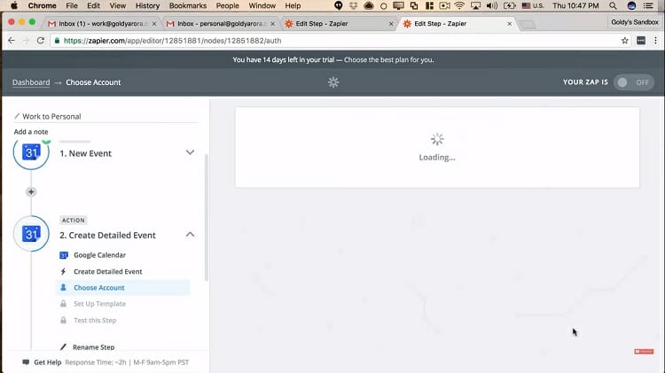The image size is (665, 373).
Task: Click the Zapier gear logo in the header
Action: tap(333, 82)
